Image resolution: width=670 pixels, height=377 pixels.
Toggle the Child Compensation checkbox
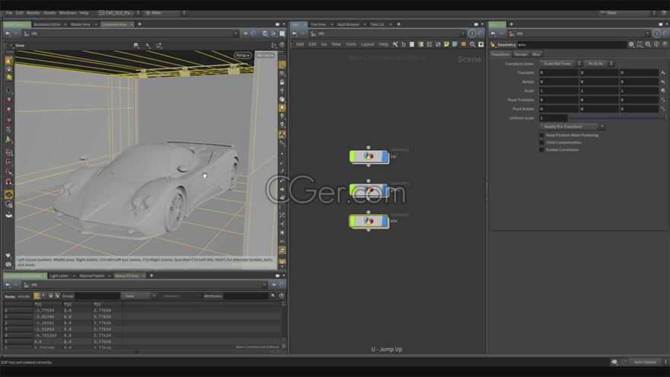541,142
